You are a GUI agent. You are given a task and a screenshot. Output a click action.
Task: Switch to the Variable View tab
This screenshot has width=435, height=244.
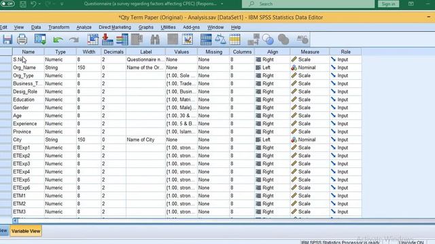pyautogui.click(x=26, y=231)
